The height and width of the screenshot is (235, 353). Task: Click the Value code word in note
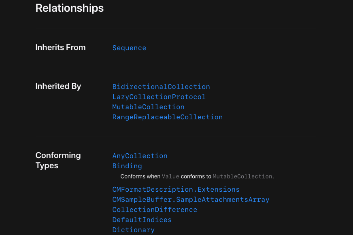coord(170,176)
